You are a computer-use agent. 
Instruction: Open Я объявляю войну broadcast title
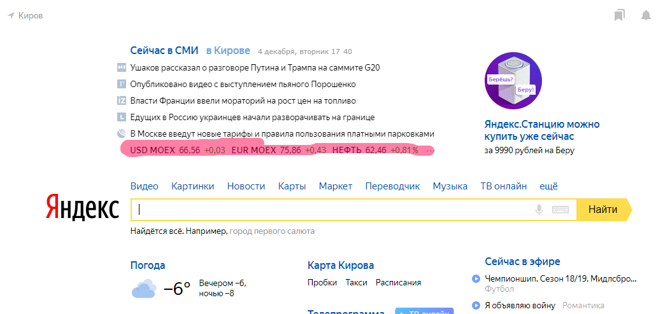[520, 305]
